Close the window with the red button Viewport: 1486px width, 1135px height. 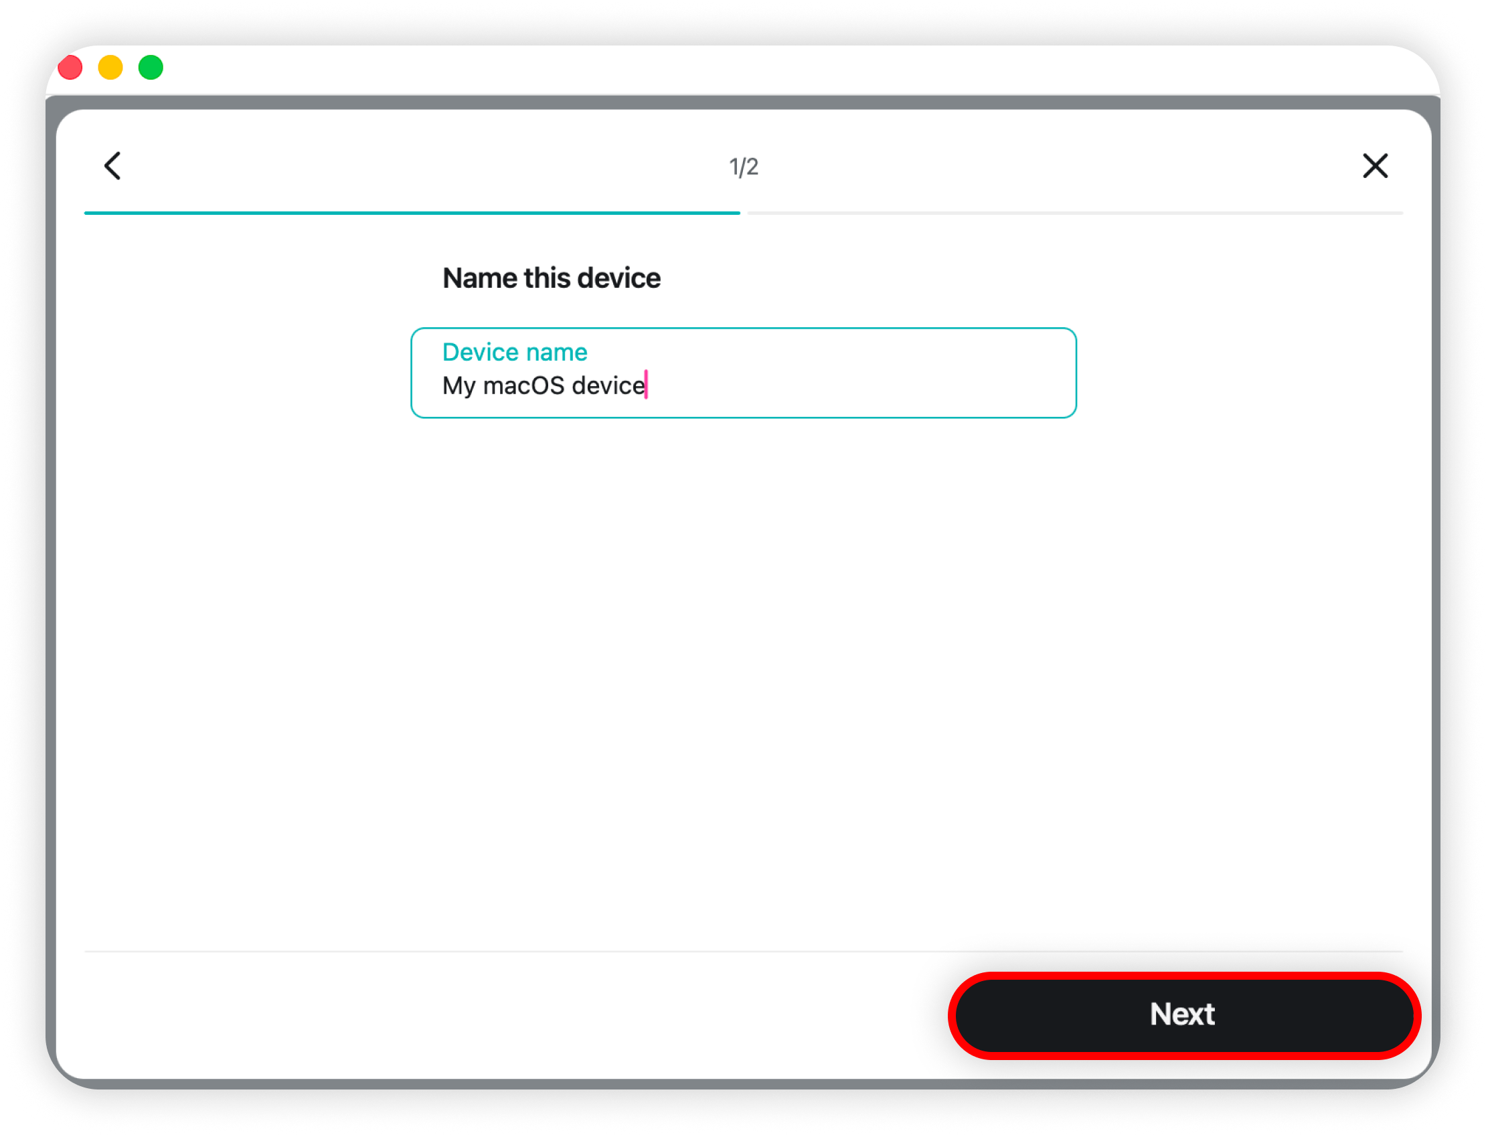70,68
